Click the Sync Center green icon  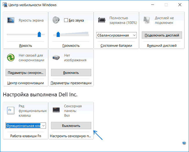tap(11, 57)
